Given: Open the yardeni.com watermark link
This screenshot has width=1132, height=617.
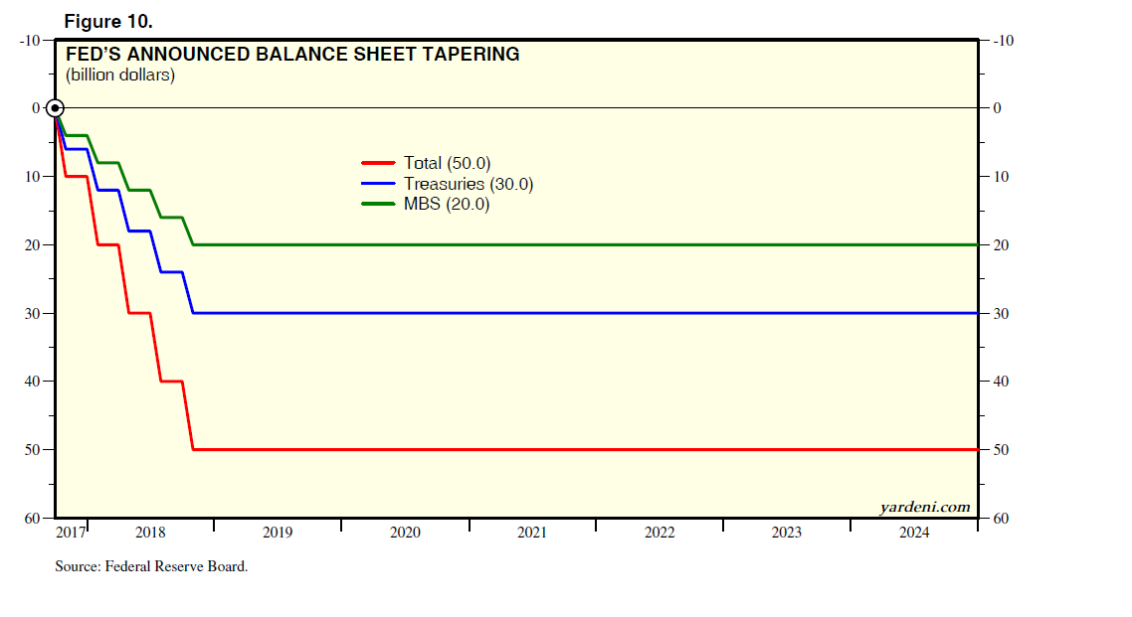Looking at the screenshot, I should click(x=924, y=507).
